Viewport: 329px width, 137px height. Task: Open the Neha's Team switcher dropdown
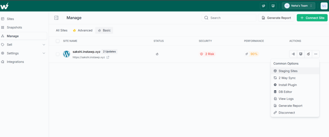click(298, 6)
